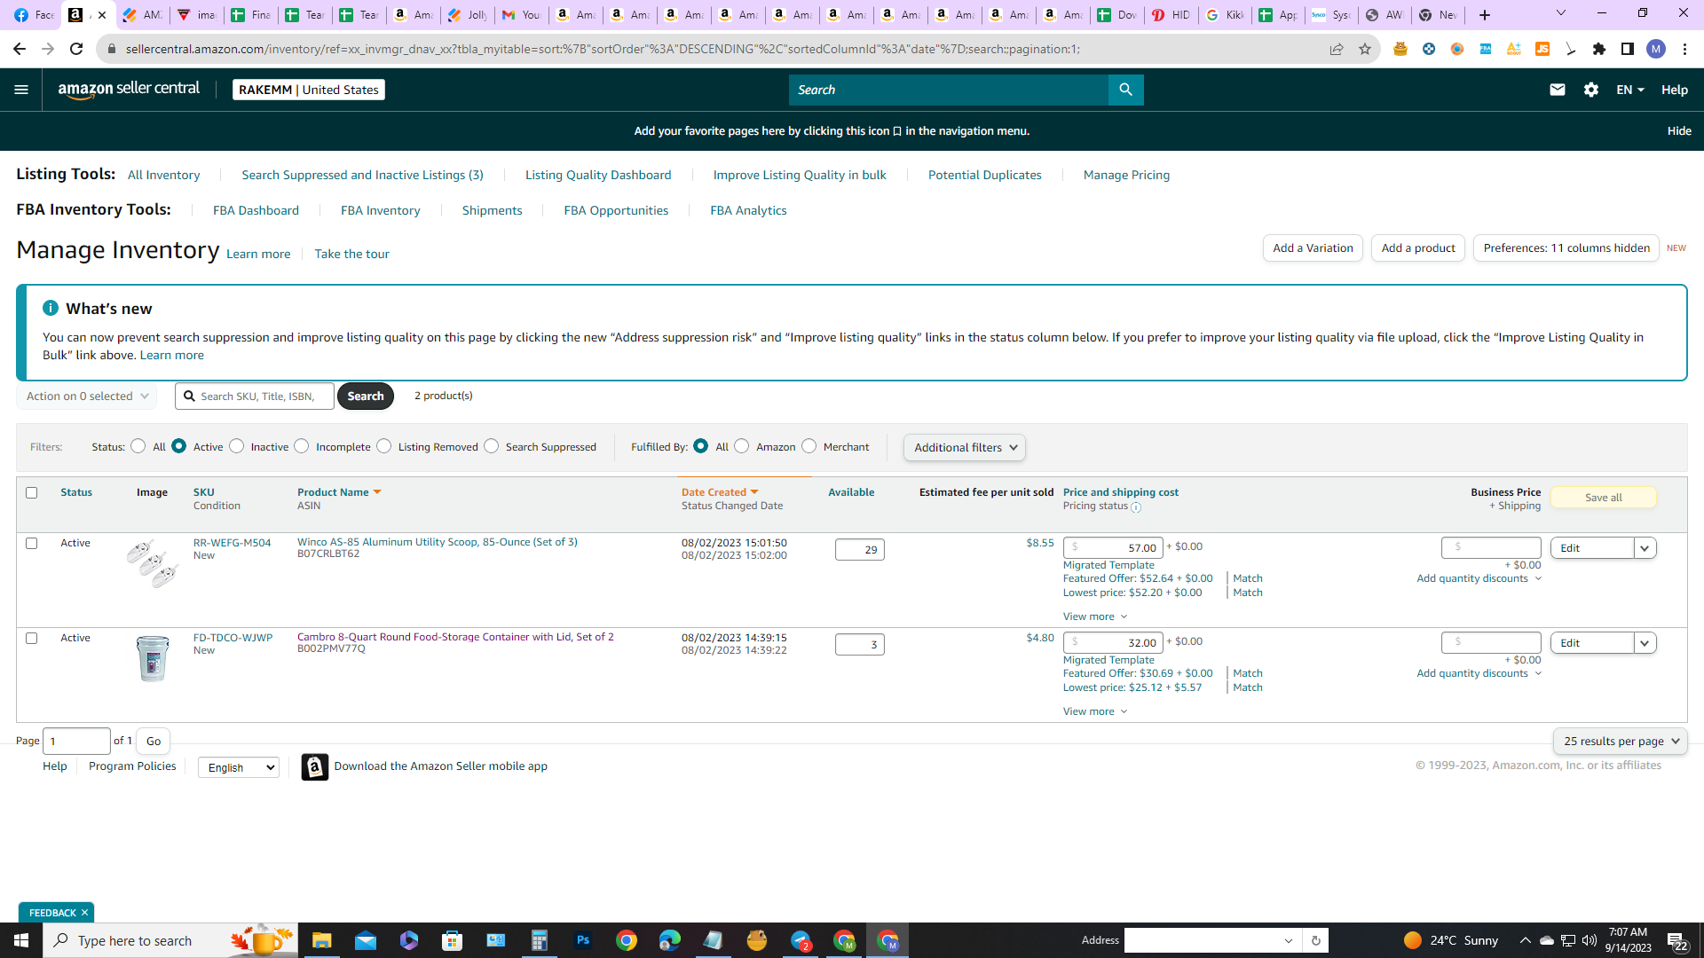Expand quantity discounts for the Winco row

pyautogui.click(x=1479, y=578)
